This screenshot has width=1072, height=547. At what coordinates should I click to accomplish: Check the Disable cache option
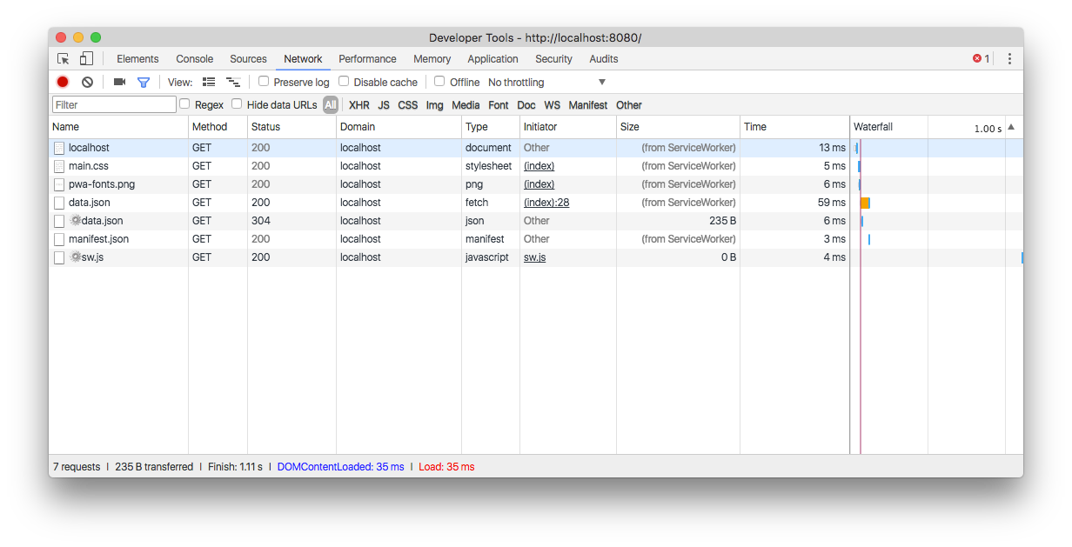(344, 82)
